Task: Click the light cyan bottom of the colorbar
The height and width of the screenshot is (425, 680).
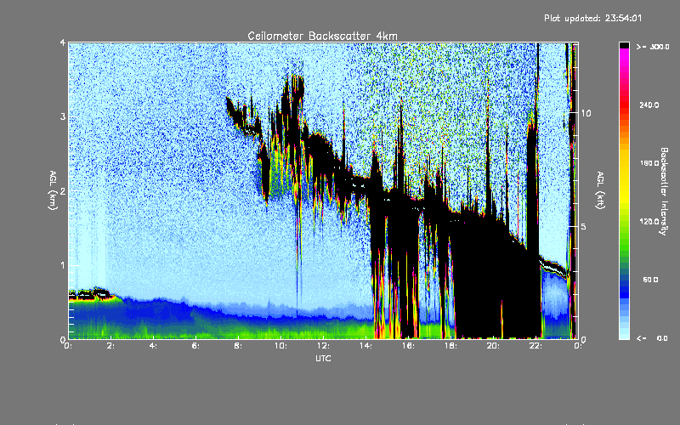Action: point(624,335)
